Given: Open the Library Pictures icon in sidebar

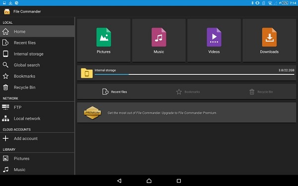Looking at the screenshot, I should 5,158.
